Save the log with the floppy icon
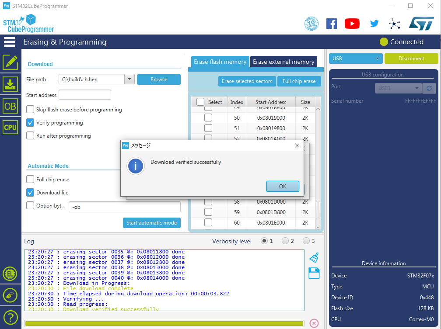 pos(314,273)
